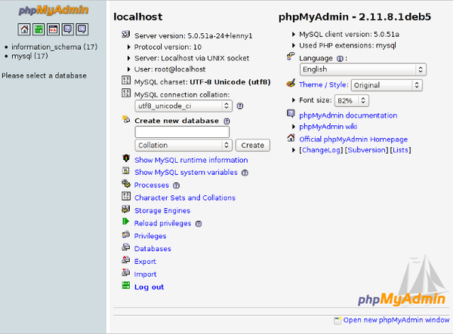Click the Server version icon
This screenshot has height=334, width=453.
125,35
